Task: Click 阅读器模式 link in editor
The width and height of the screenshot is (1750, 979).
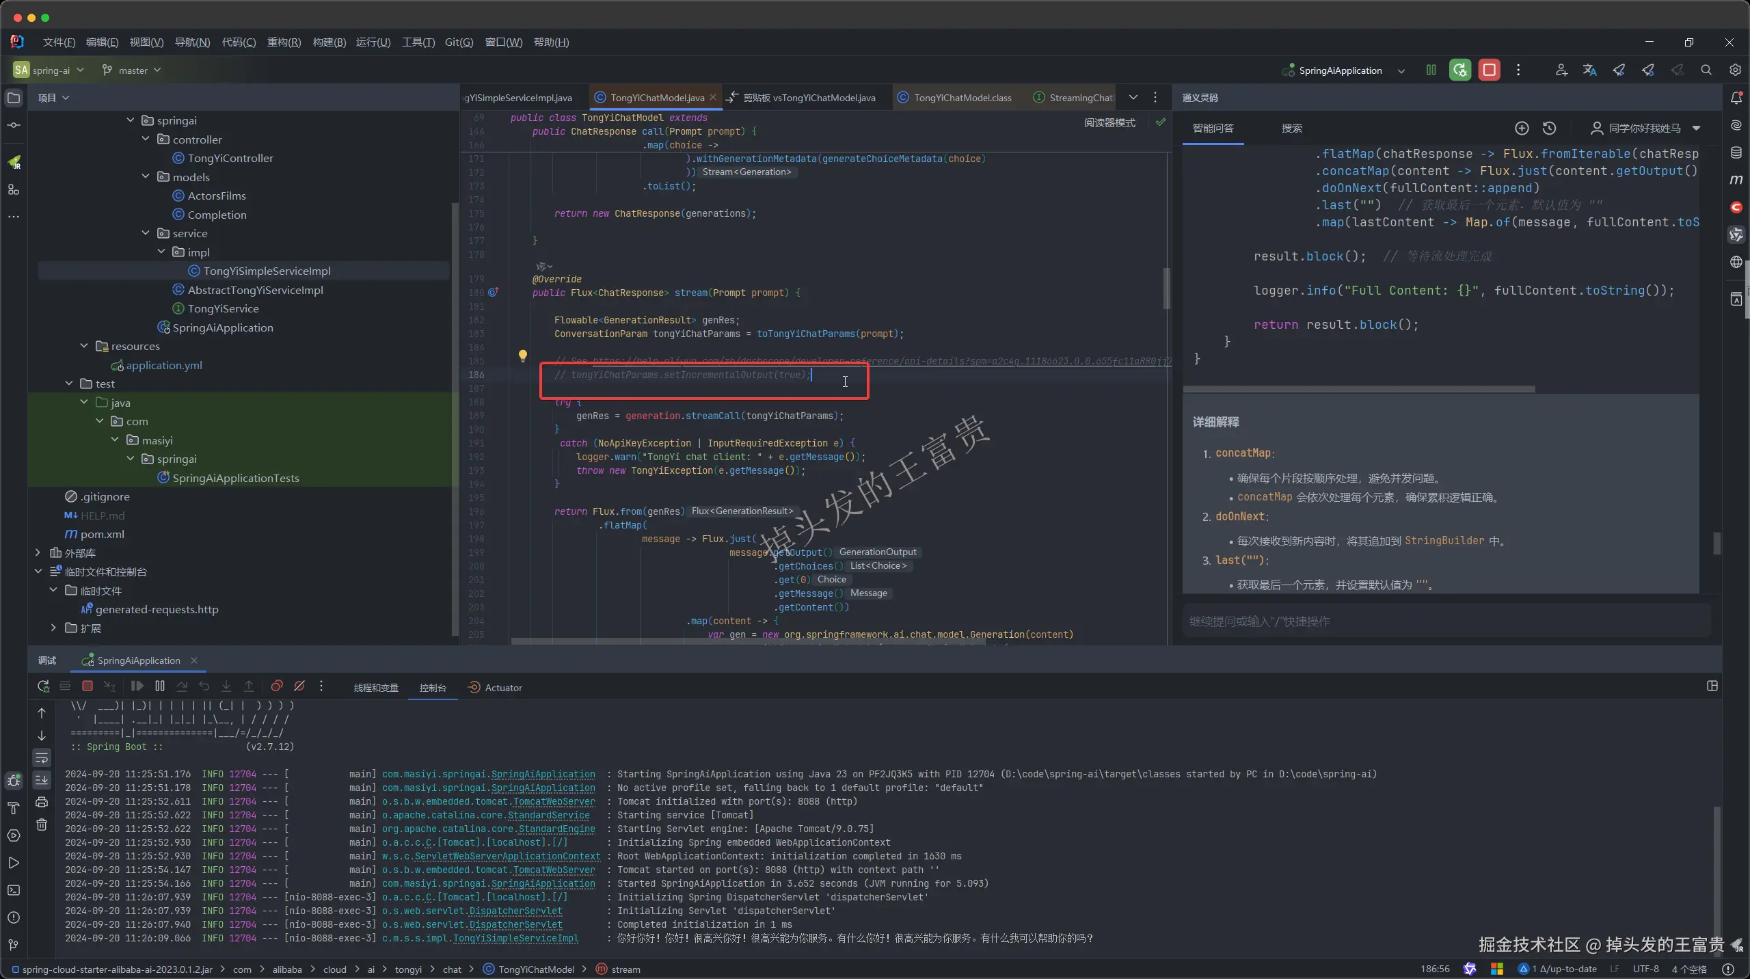Action: click(x=1109, y=122)
